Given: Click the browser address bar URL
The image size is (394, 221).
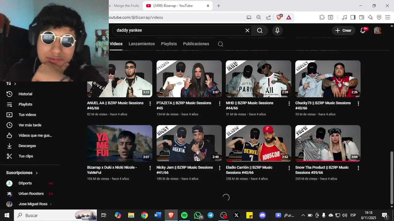Looking at the screenshot, I should tap(136, 17).
